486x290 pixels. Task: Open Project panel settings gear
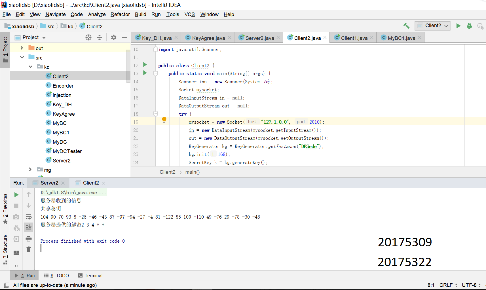[x=114, y=37]
